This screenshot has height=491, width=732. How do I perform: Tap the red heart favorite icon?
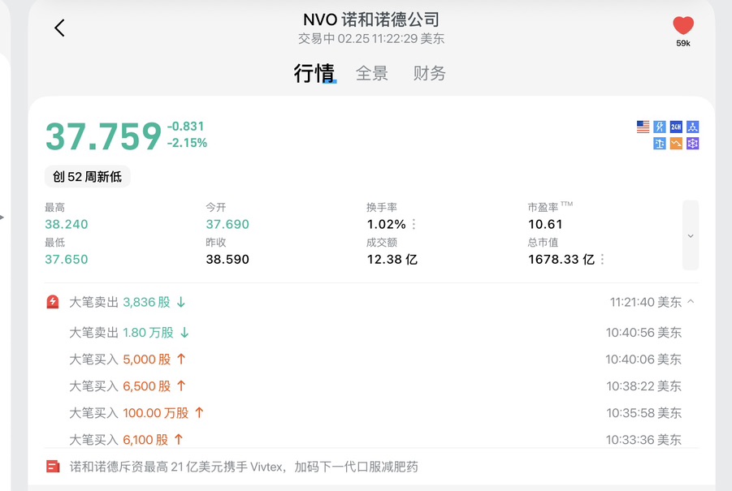(683, 26)
